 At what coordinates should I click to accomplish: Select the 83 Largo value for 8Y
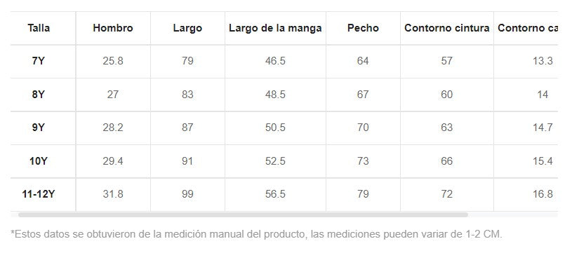click(x=187, y=95)
